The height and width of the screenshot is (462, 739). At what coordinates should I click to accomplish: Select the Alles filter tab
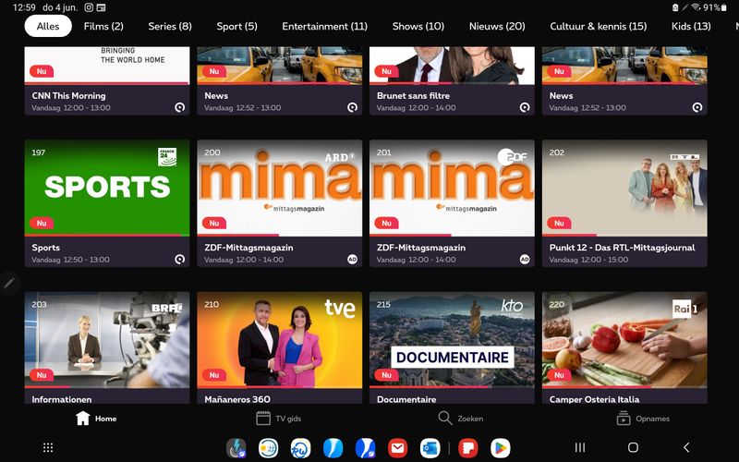[48, 26]
